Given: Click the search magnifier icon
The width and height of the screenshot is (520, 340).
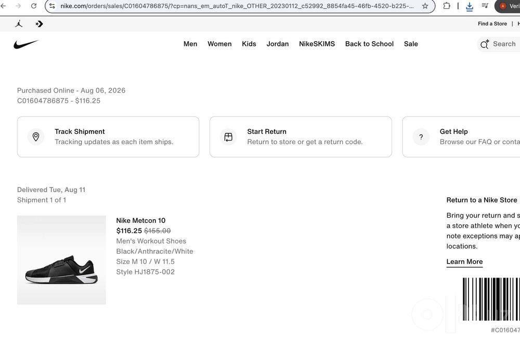Looking at the screenshot, I should [485, 44].
